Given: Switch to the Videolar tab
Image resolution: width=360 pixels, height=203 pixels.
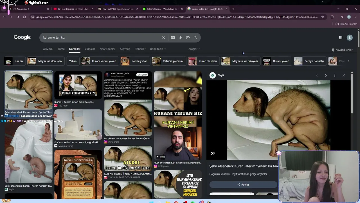Looking at the screenshot, I should click(90, 49).
